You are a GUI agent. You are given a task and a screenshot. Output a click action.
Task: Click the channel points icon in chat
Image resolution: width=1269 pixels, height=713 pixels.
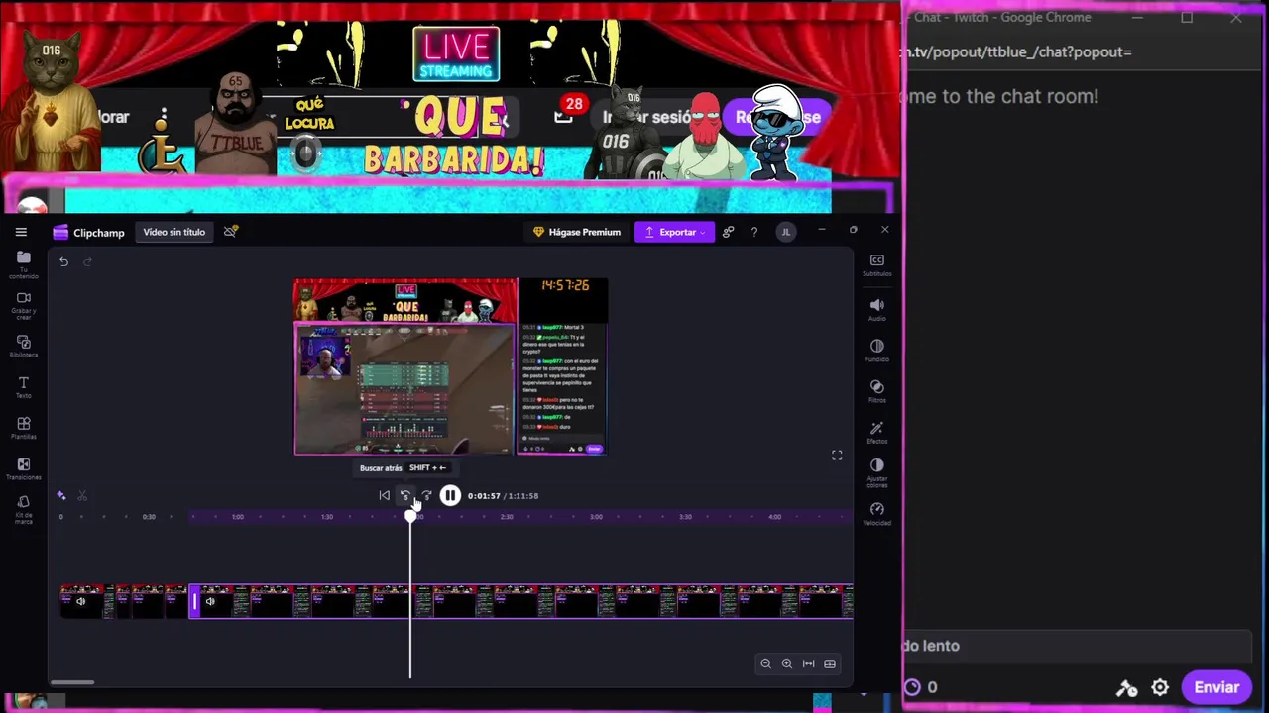click(x=913, y=687)
